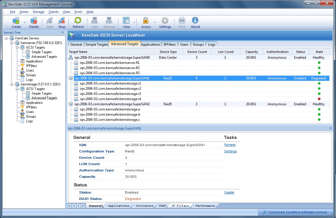Click the About info icon
The image size is (336, 218).
pyautogui.click(x=195, y=21)
